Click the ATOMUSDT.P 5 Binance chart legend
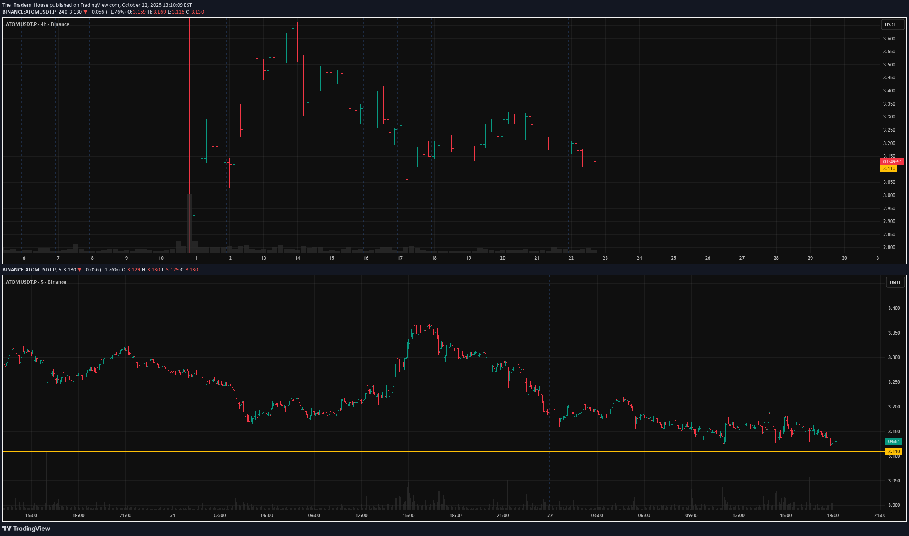909x536 pixels. click(x=36, y=282)
